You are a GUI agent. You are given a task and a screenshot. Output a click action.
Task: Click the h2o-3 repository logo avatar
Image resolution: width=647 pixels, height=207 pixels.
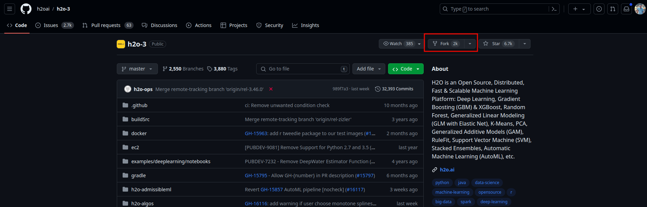(121, 44)
